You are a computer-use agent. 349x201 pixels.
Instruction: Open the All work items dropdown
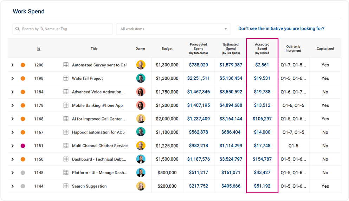tap(173, 29)
